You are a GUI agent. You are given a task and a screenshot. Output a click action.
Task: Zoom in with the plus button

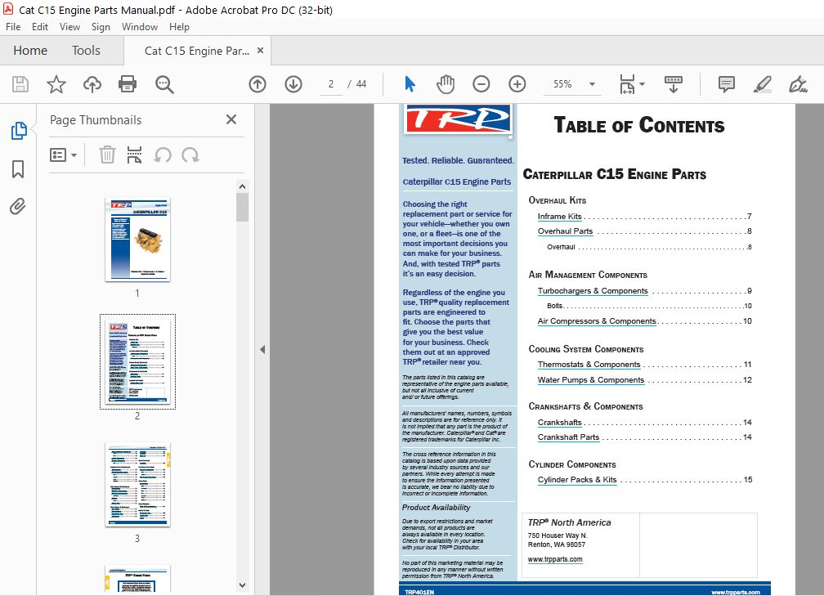(517, 84)
